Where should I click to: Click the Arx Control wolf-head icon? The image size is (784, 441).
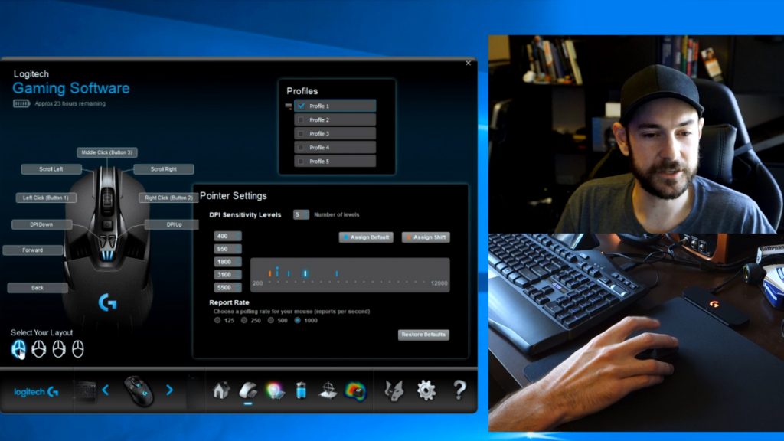(x=394, y=390)
